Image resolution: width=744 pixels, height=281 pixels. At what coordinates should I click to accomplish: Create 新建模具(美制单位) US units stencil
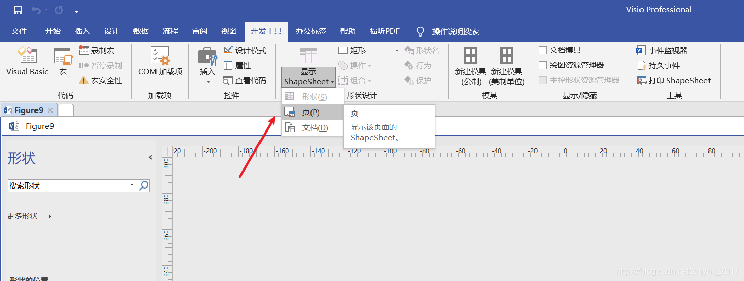(507, 66)
